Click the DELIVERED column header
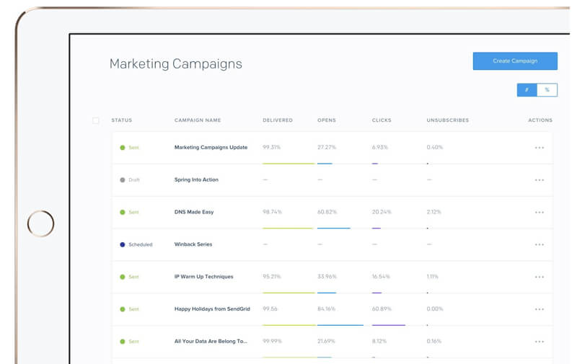 [x=278, y=120]
